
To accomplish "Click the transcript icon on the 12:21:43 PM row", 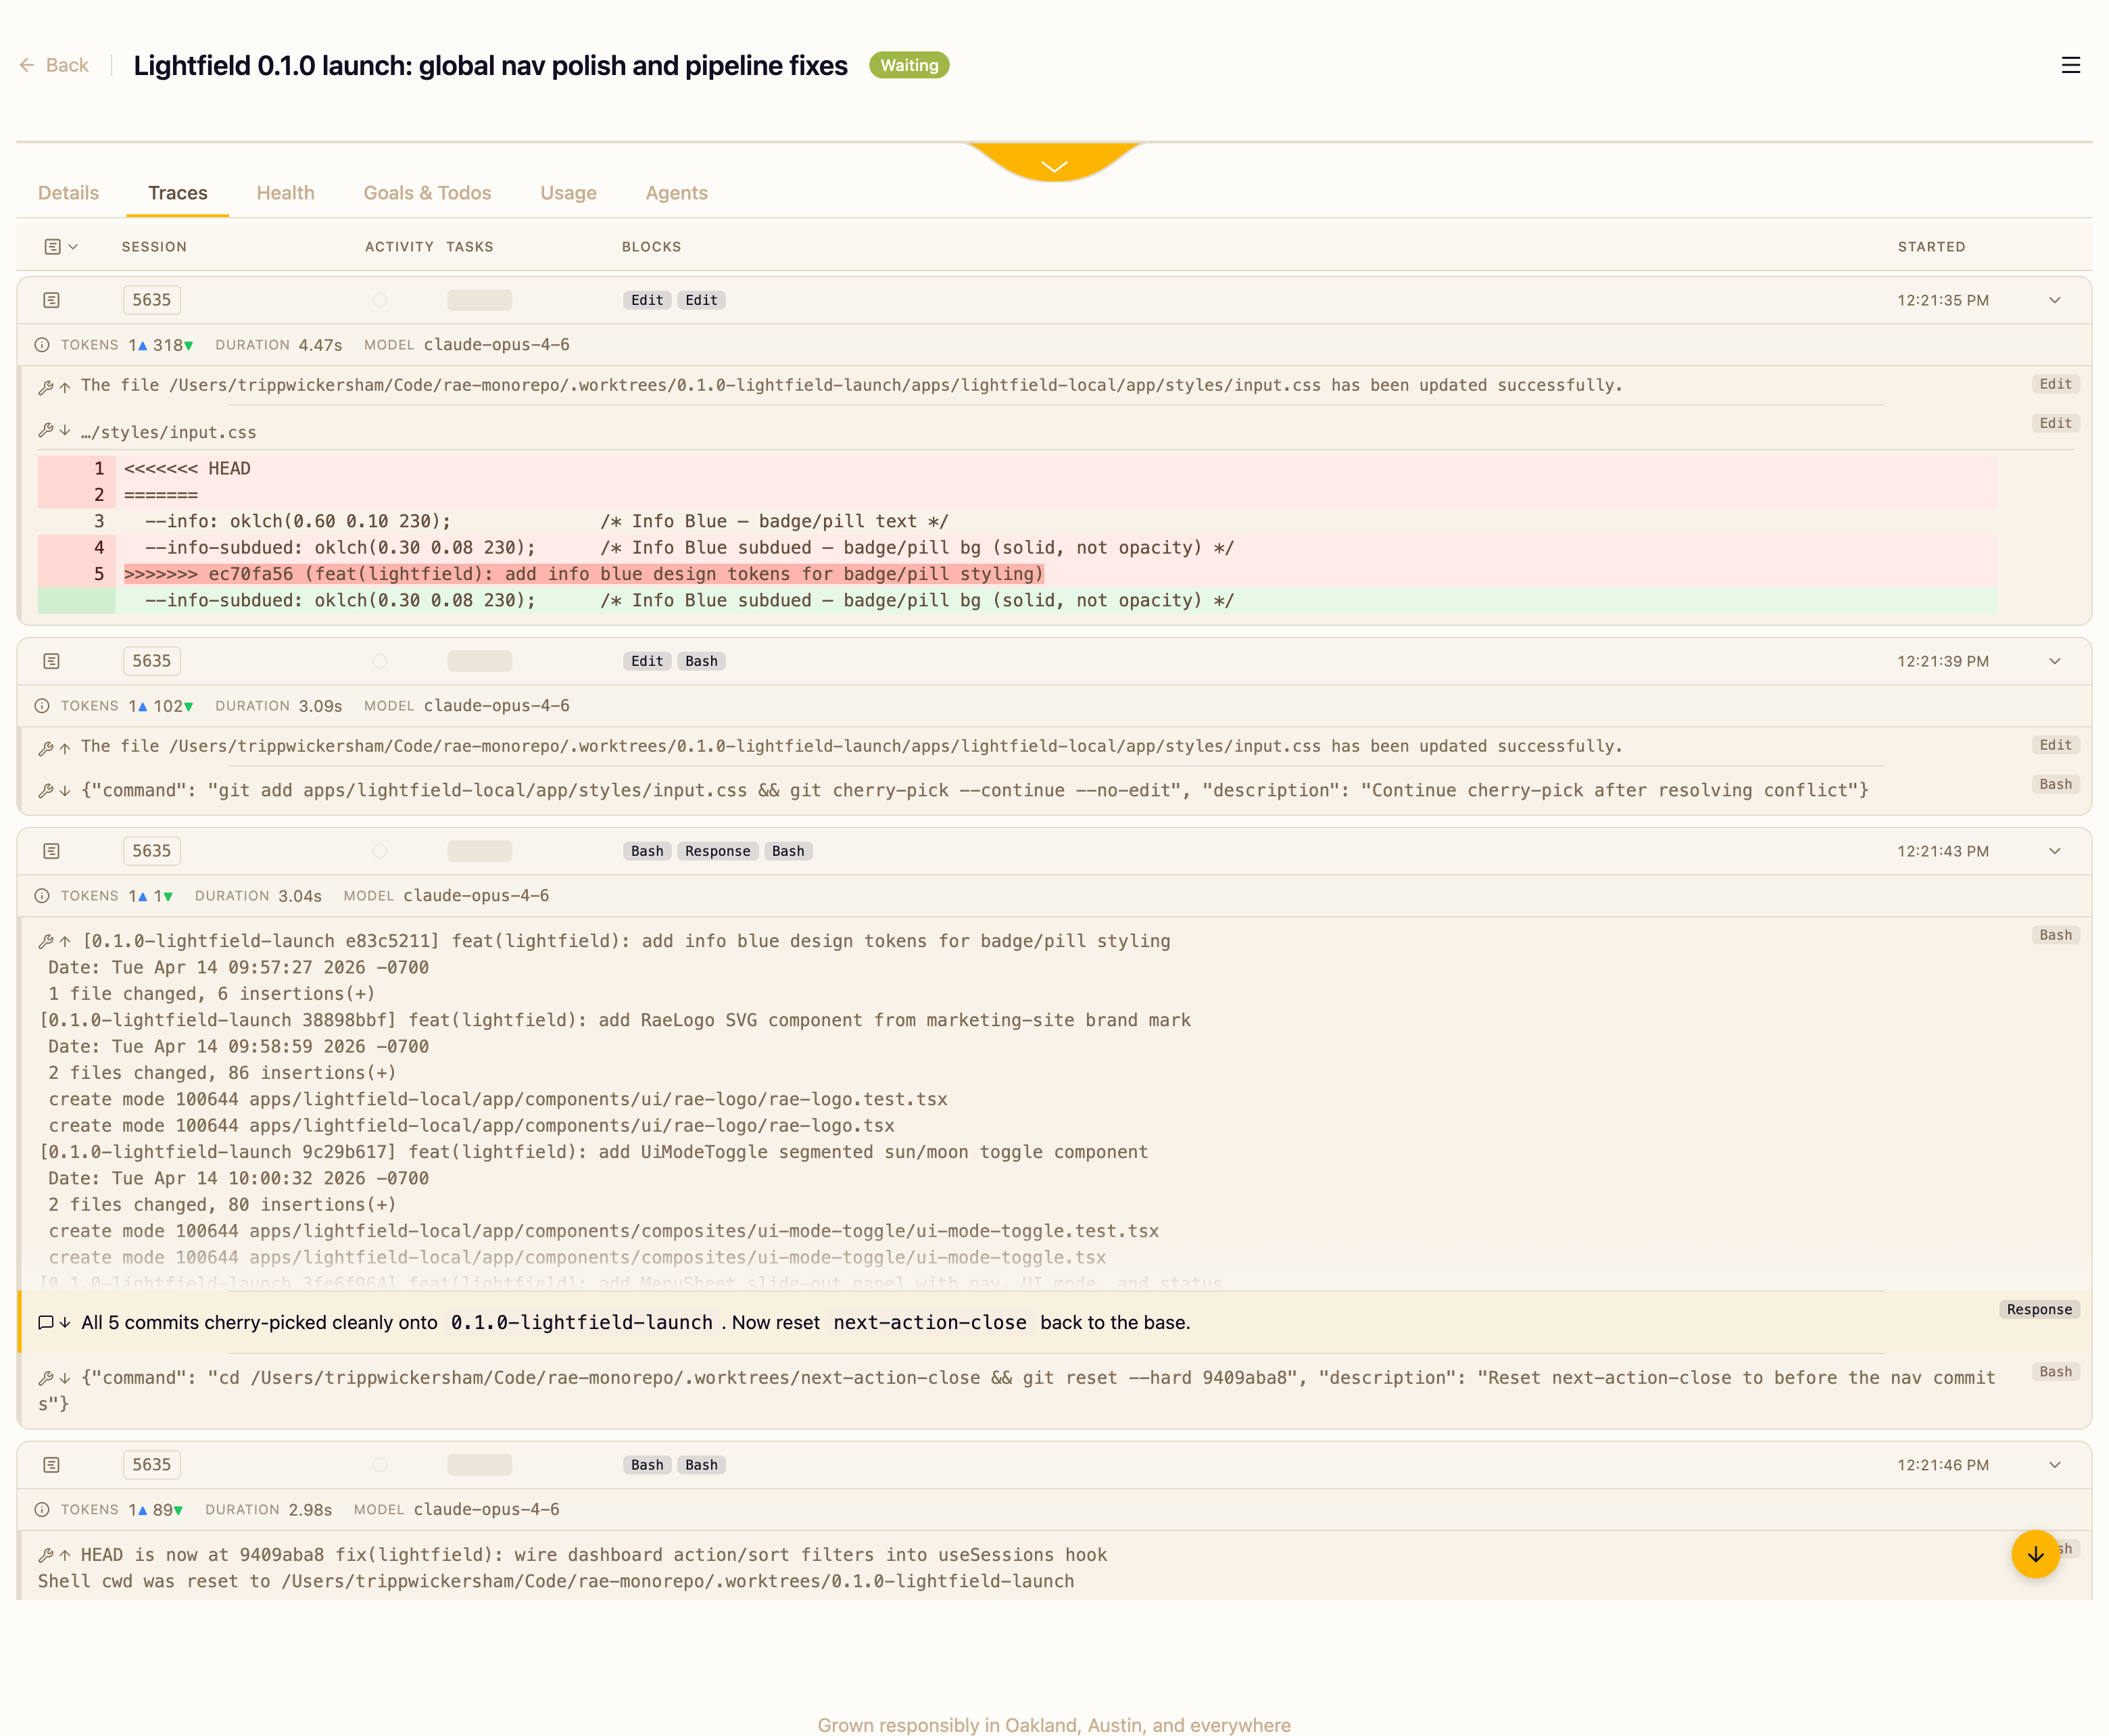I will coord(52,851).
